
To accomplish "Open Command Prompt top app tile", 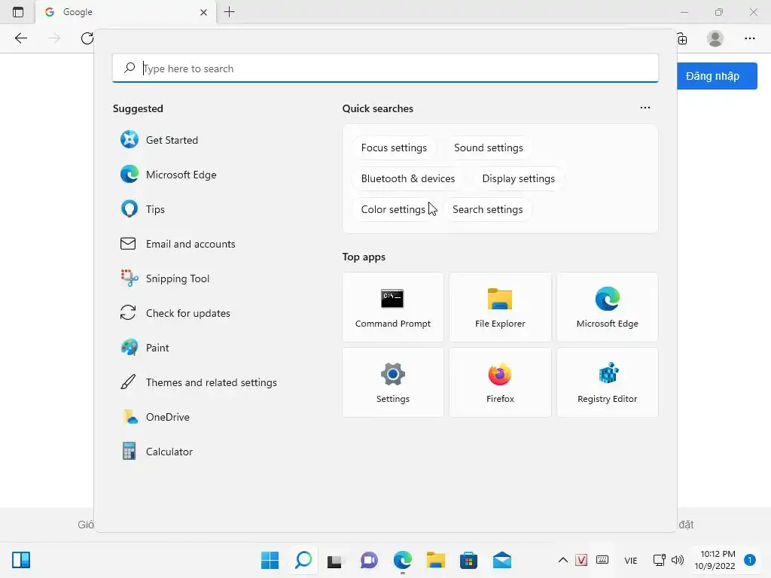I will tap(393, 307).
